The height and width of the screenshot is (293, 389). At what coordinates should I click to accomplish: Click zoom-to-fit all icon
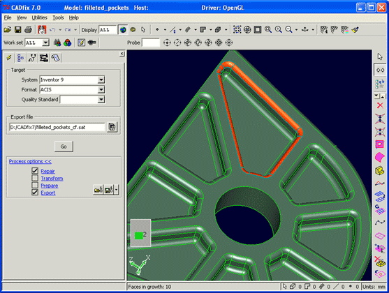[x=237, y=30]
